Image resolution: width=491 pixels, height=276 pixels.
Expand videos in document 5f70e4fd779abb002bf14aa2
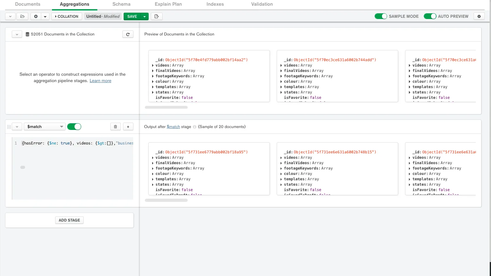pyautogui.click(x=153, y=65)
